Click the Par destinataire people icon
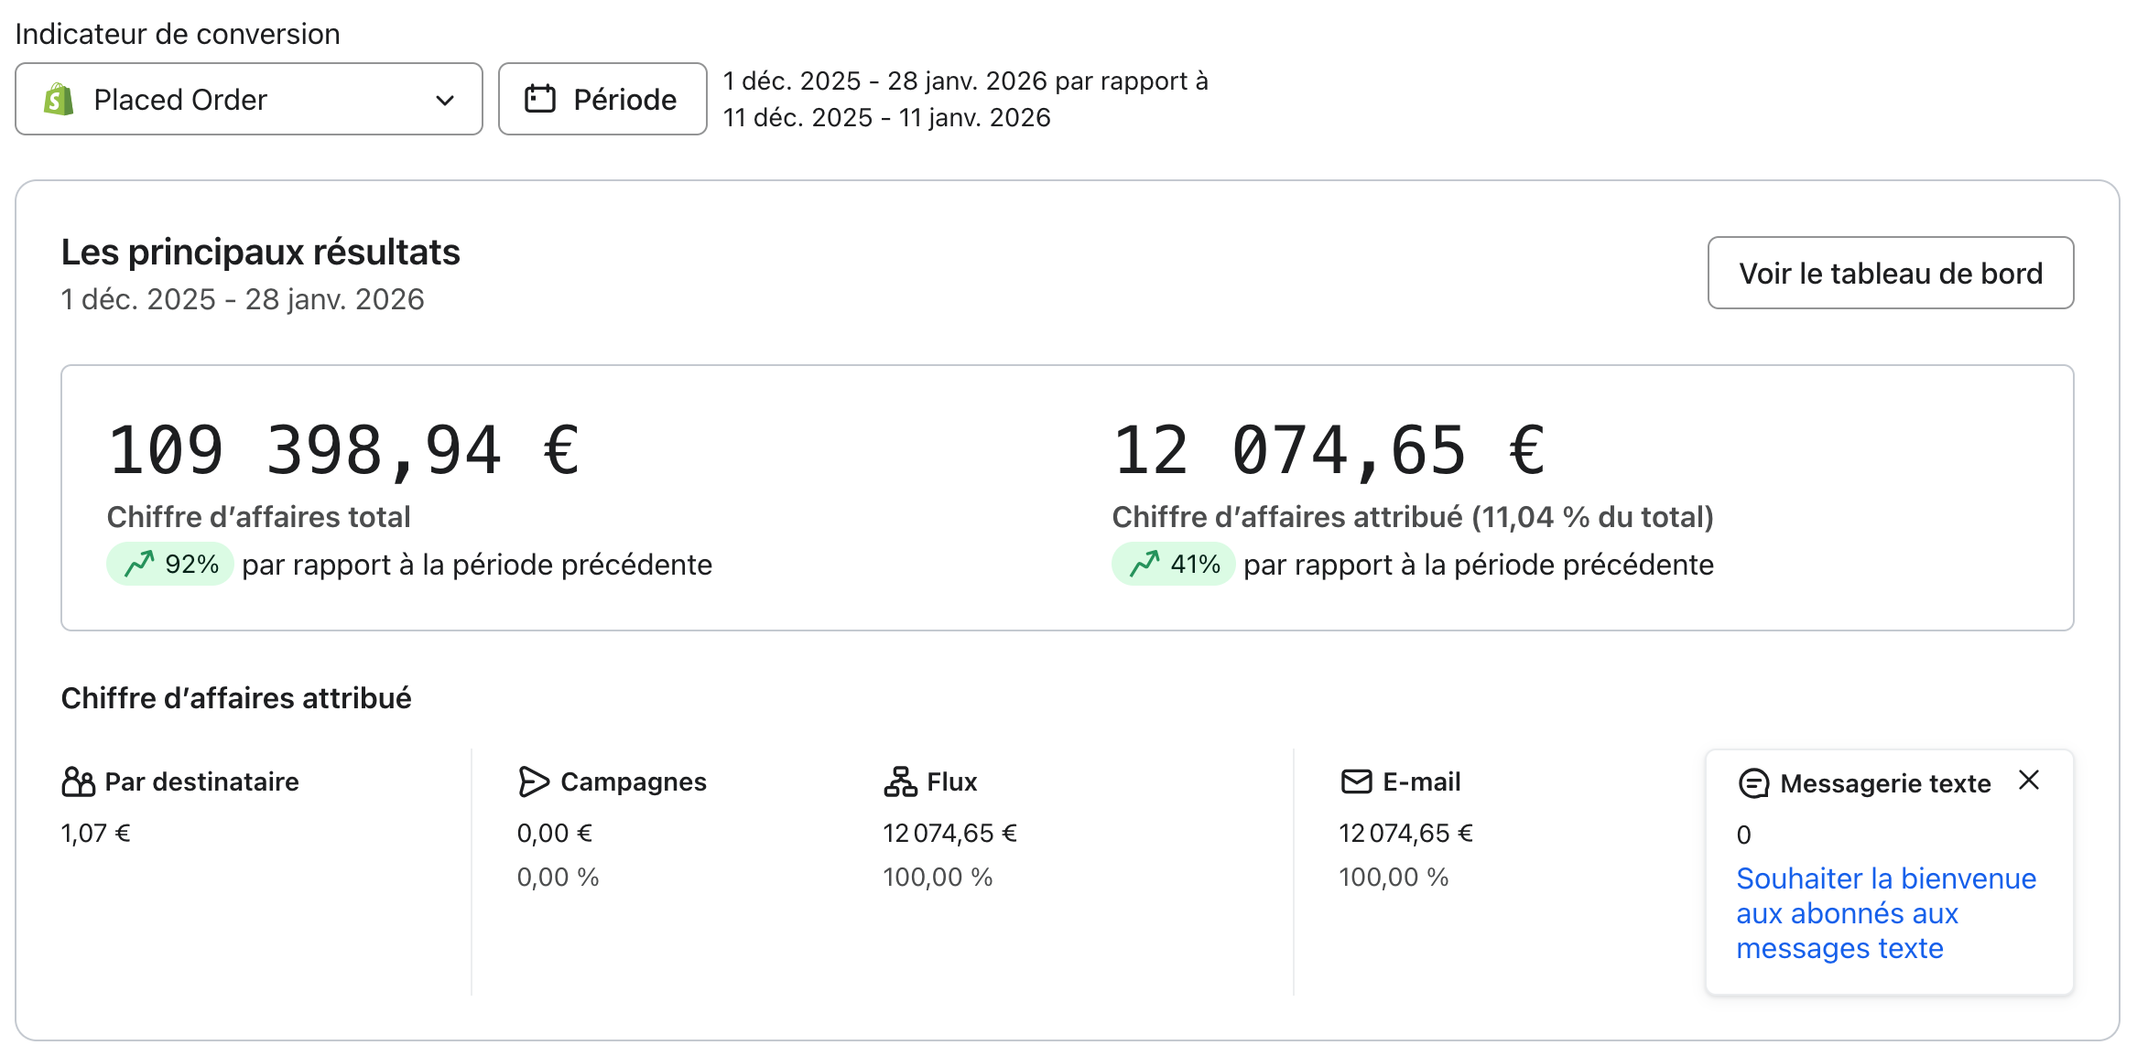The height and width of the screenshot is (1056, 2137). (78, 781)
